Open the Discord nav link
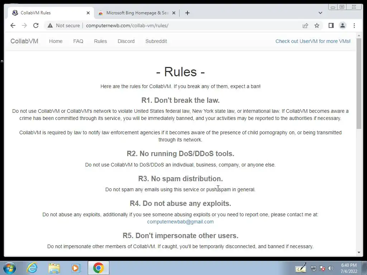Image resolution: width=367 pixels, height=275 pixels. coord(126,41)
